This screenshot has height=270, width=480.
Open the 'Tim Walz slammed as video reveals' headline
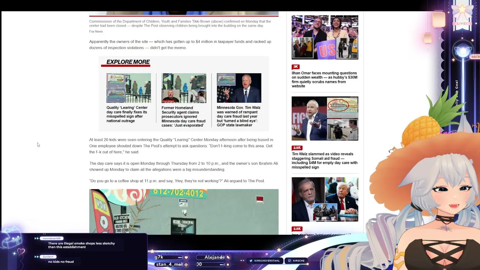click(324, 160)
